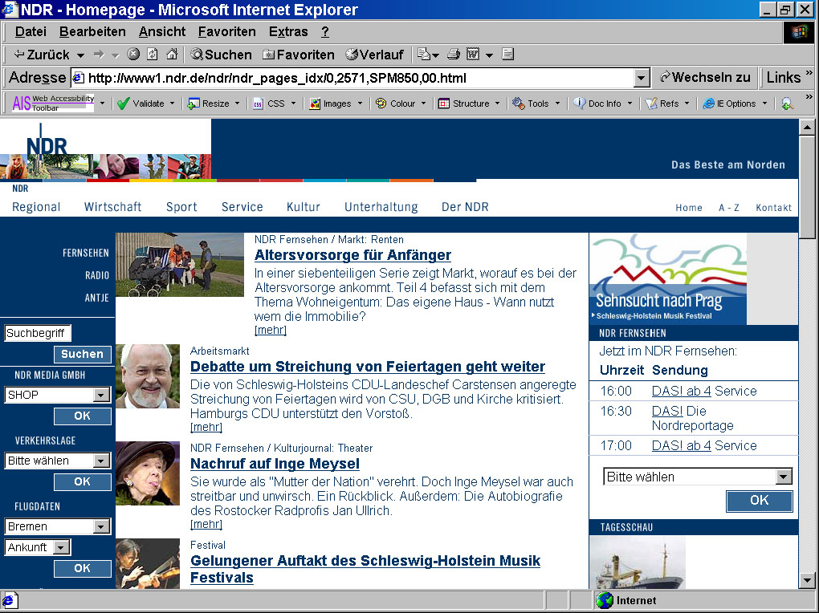Click OK button under Verkehrslage

click(x=83, y=482)
